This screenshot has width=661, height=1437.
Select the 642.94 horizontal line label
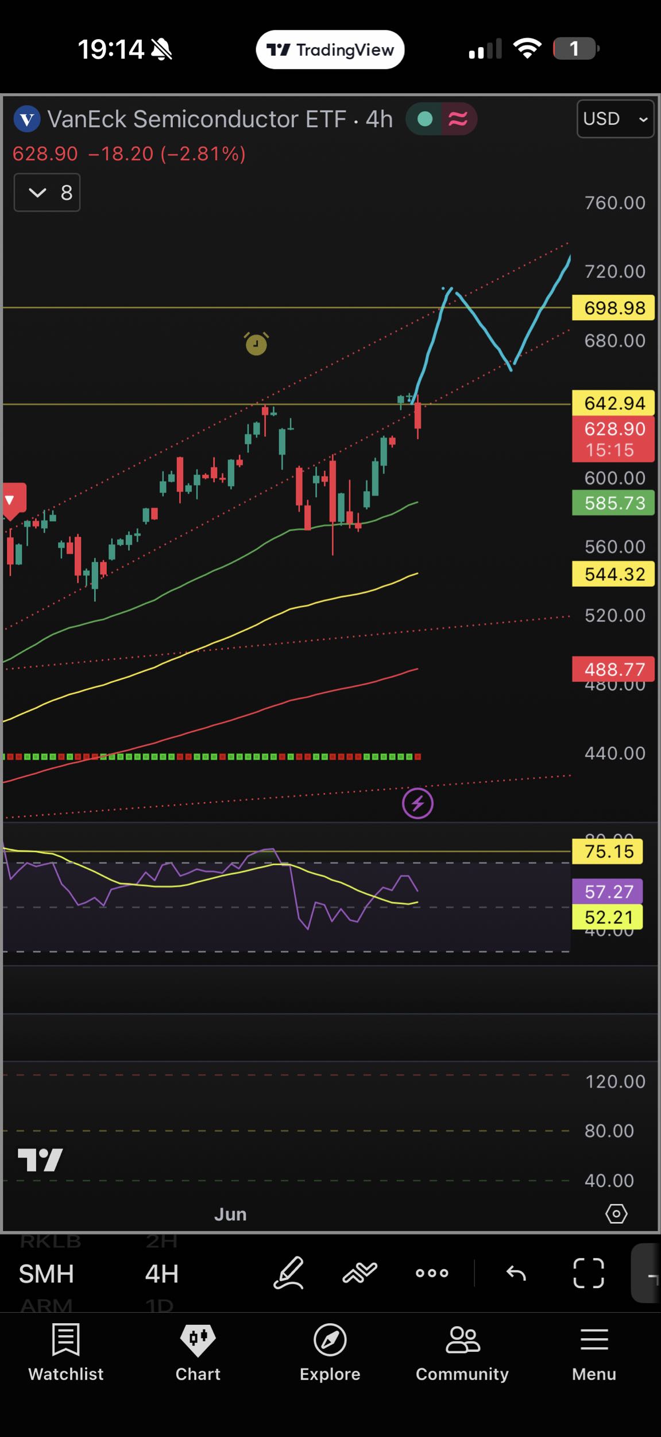coord(613,403)
